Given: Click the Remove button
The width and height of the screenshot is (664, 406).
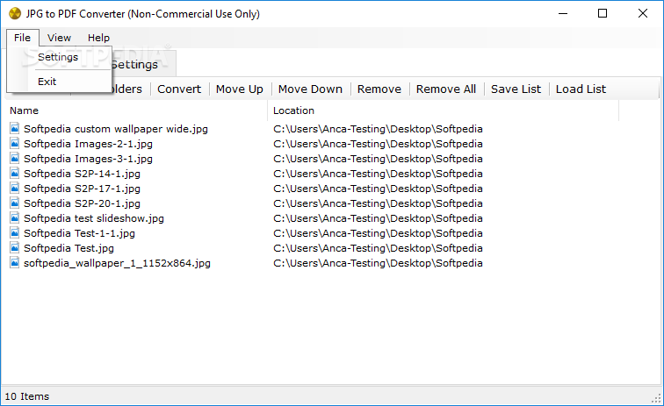Looking at the screenshot, I should click(x=379, y=89).
